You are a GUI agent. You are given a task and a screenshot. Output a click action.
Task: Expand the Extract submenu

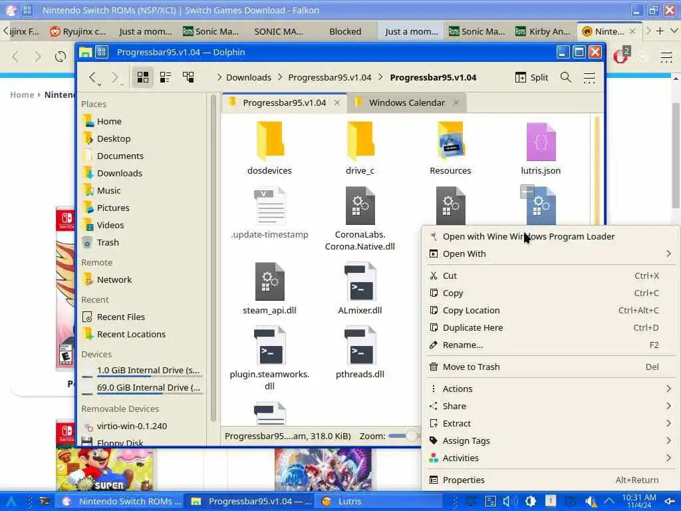point(550,423)
